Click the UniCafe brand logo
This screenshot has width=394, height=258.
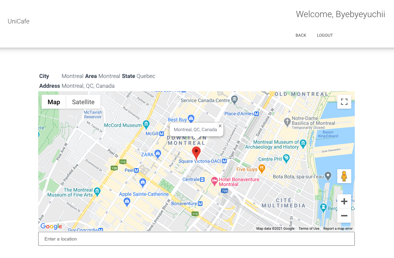pos(19,21)
